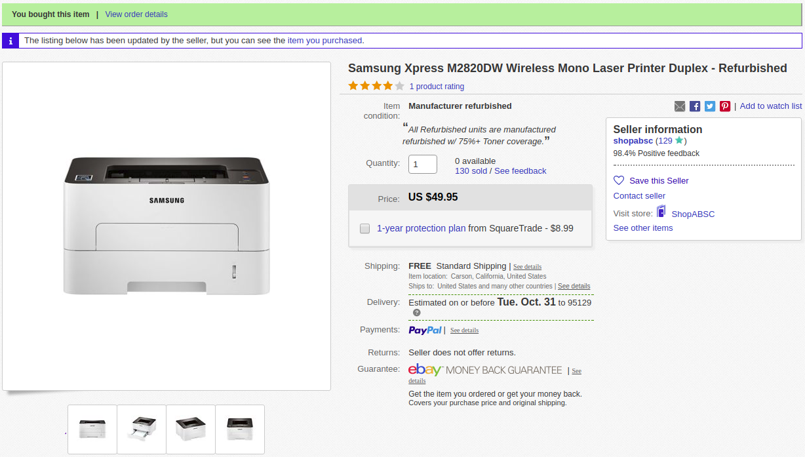Visit the ShopABSC store link
The height and width of the screenshot is (457, 805).
point(693,214)
